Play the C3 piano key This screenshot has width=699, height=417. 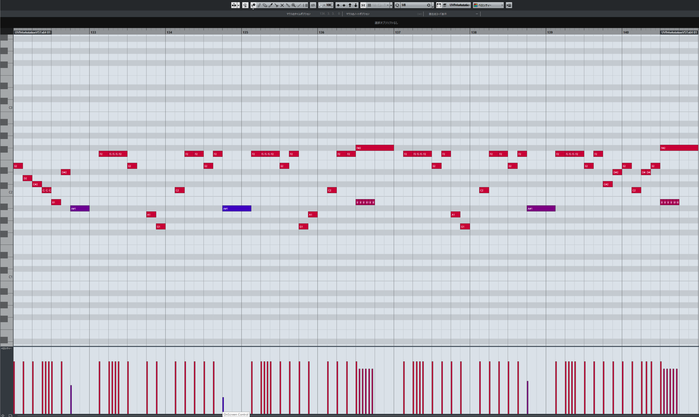coord(6,108)
